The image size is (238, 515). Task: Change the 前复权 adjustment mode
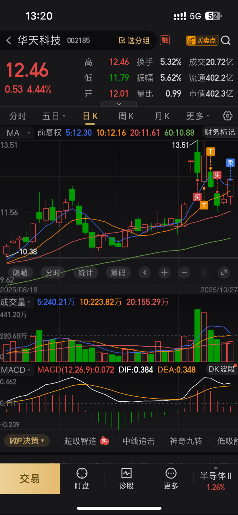50,133
